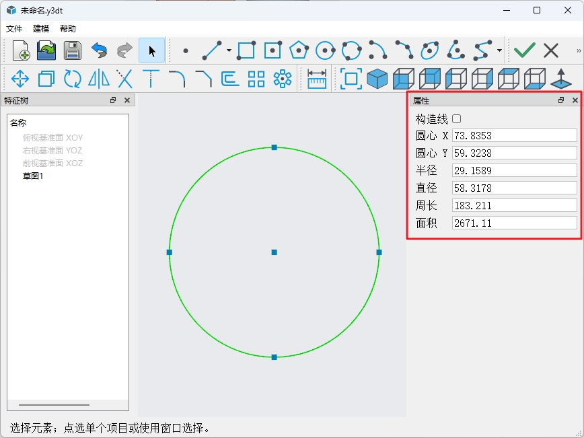584x438 pixels.
Task: Select the Ellipse tool
Action: point(430,50)
